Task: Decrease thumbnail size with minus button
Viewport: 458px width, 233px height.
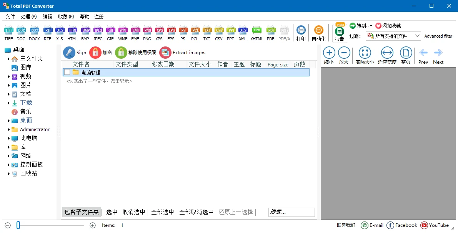Action: 8,225
